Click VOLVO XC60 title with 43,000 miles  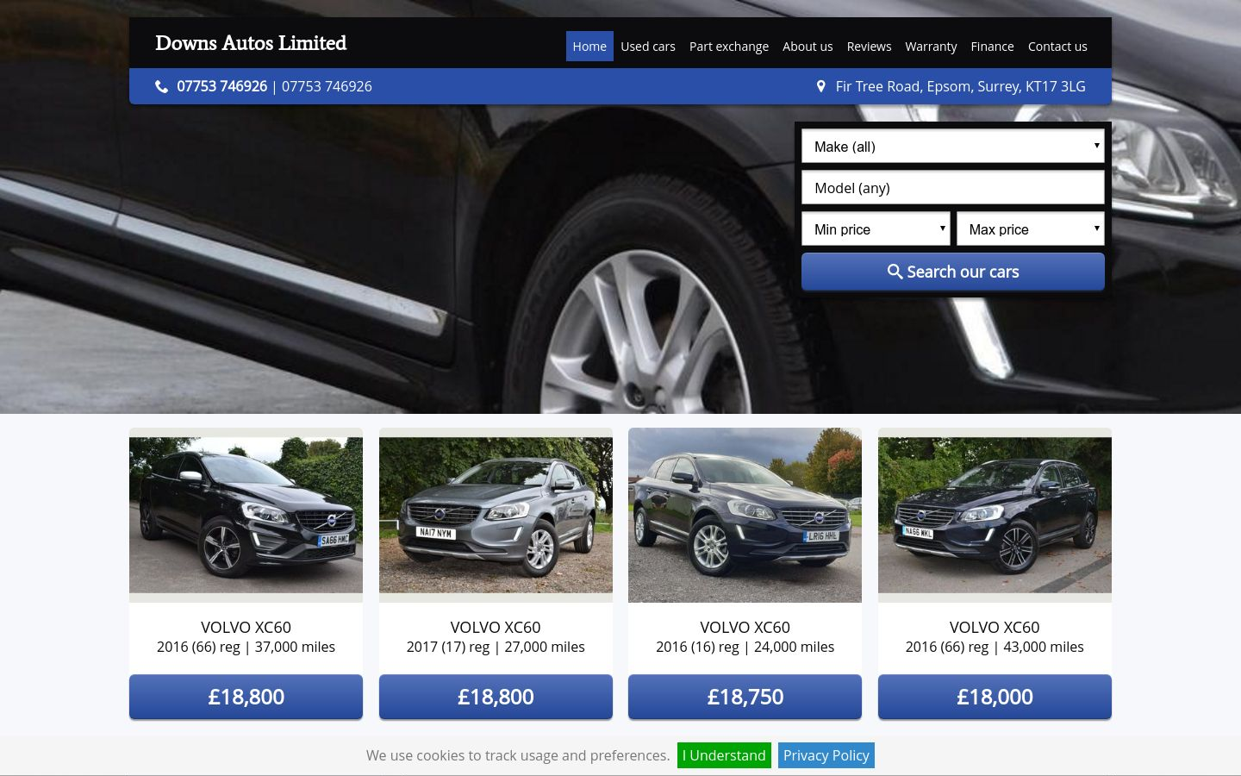click(x=995, y=628)
